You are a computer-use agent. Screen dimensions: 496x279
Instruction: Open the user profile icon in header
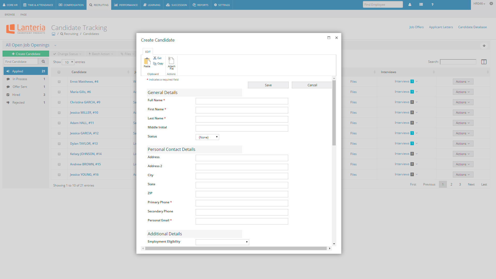[x=410, y=5]
